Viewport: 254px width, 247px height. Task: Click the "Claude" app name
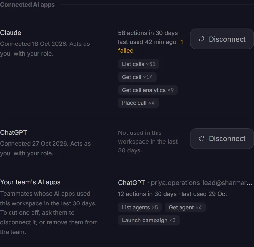tap(11, 33)
